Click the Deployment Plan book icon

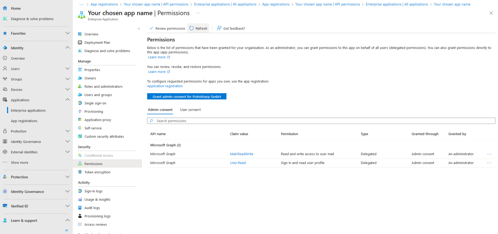click(x=80, y=43)
